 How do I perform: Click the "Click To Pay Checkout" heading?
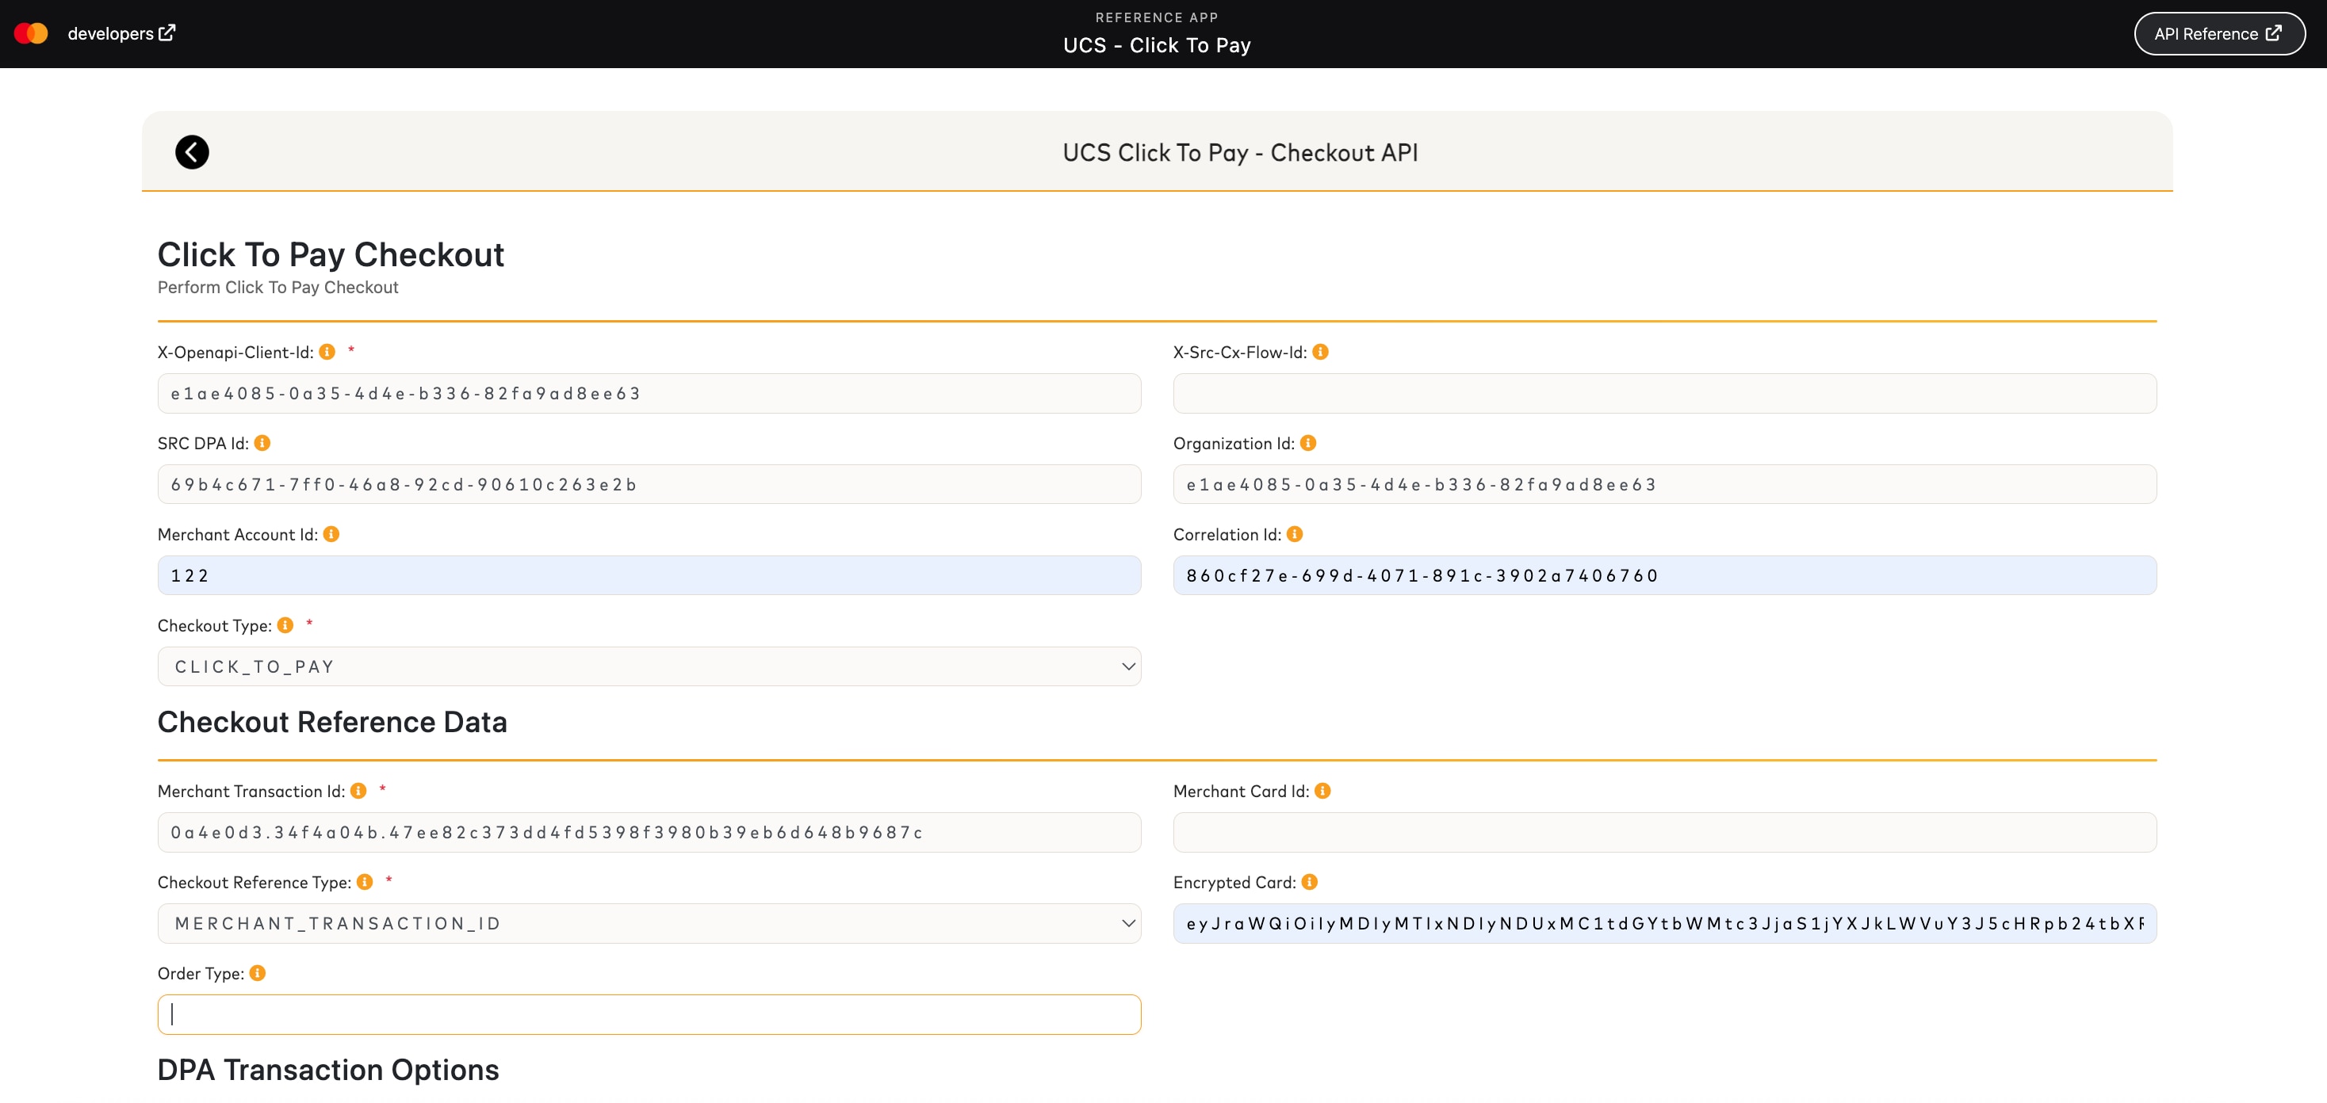click(x=331, y=254)
